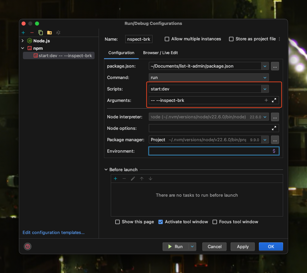
Task: Check Store as project file
Action: pos(231,39)
